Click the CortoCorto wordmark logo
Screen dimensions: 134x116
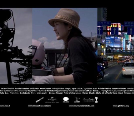[x=89, y=99]
